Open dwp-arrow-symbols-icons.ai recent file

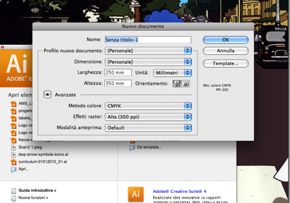(x=43, y=154)
